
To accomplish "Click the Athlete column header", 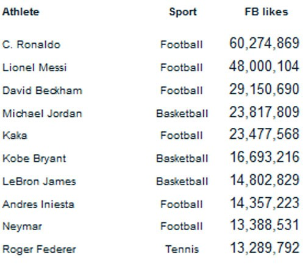I will tap(21, 12).
